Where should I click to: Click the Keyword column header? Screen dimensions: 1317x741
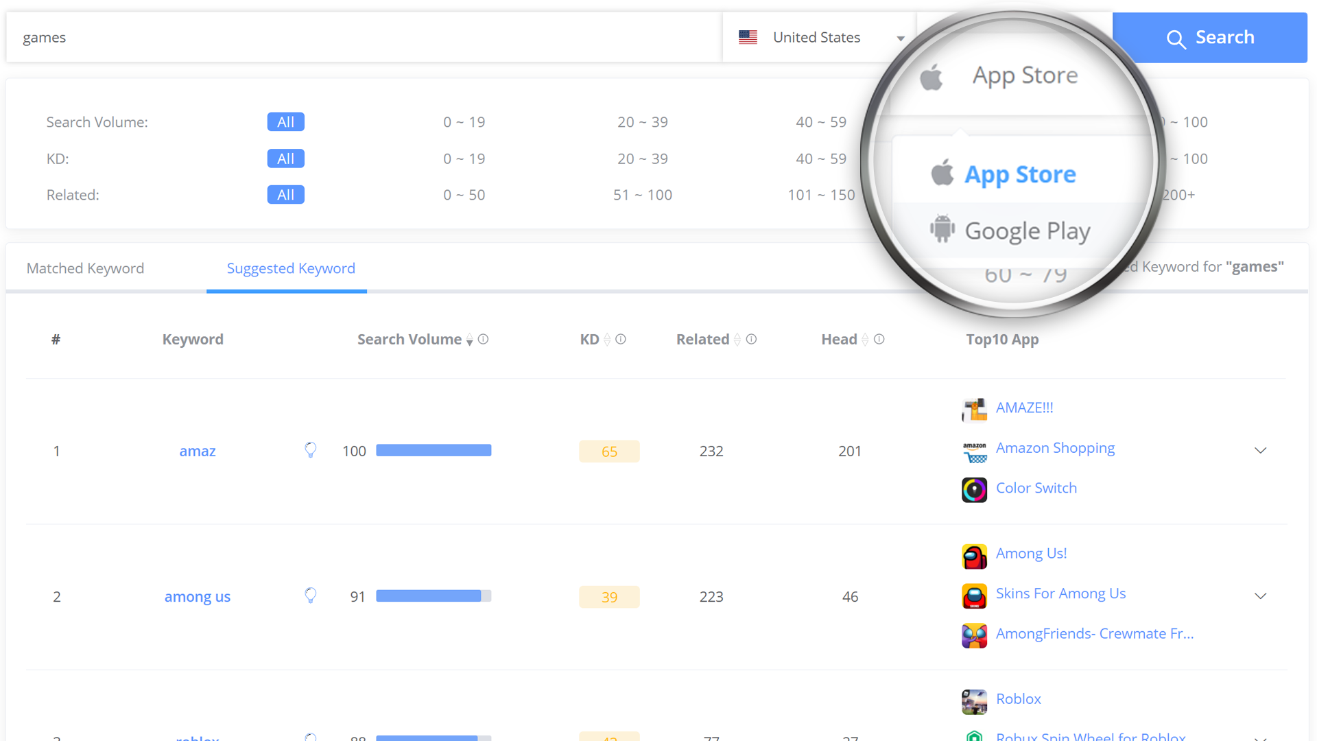point(193,340)
